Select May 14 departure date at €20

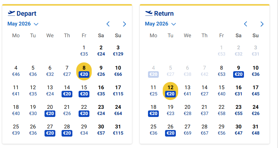pyautogui.click(x=67, y=90)
